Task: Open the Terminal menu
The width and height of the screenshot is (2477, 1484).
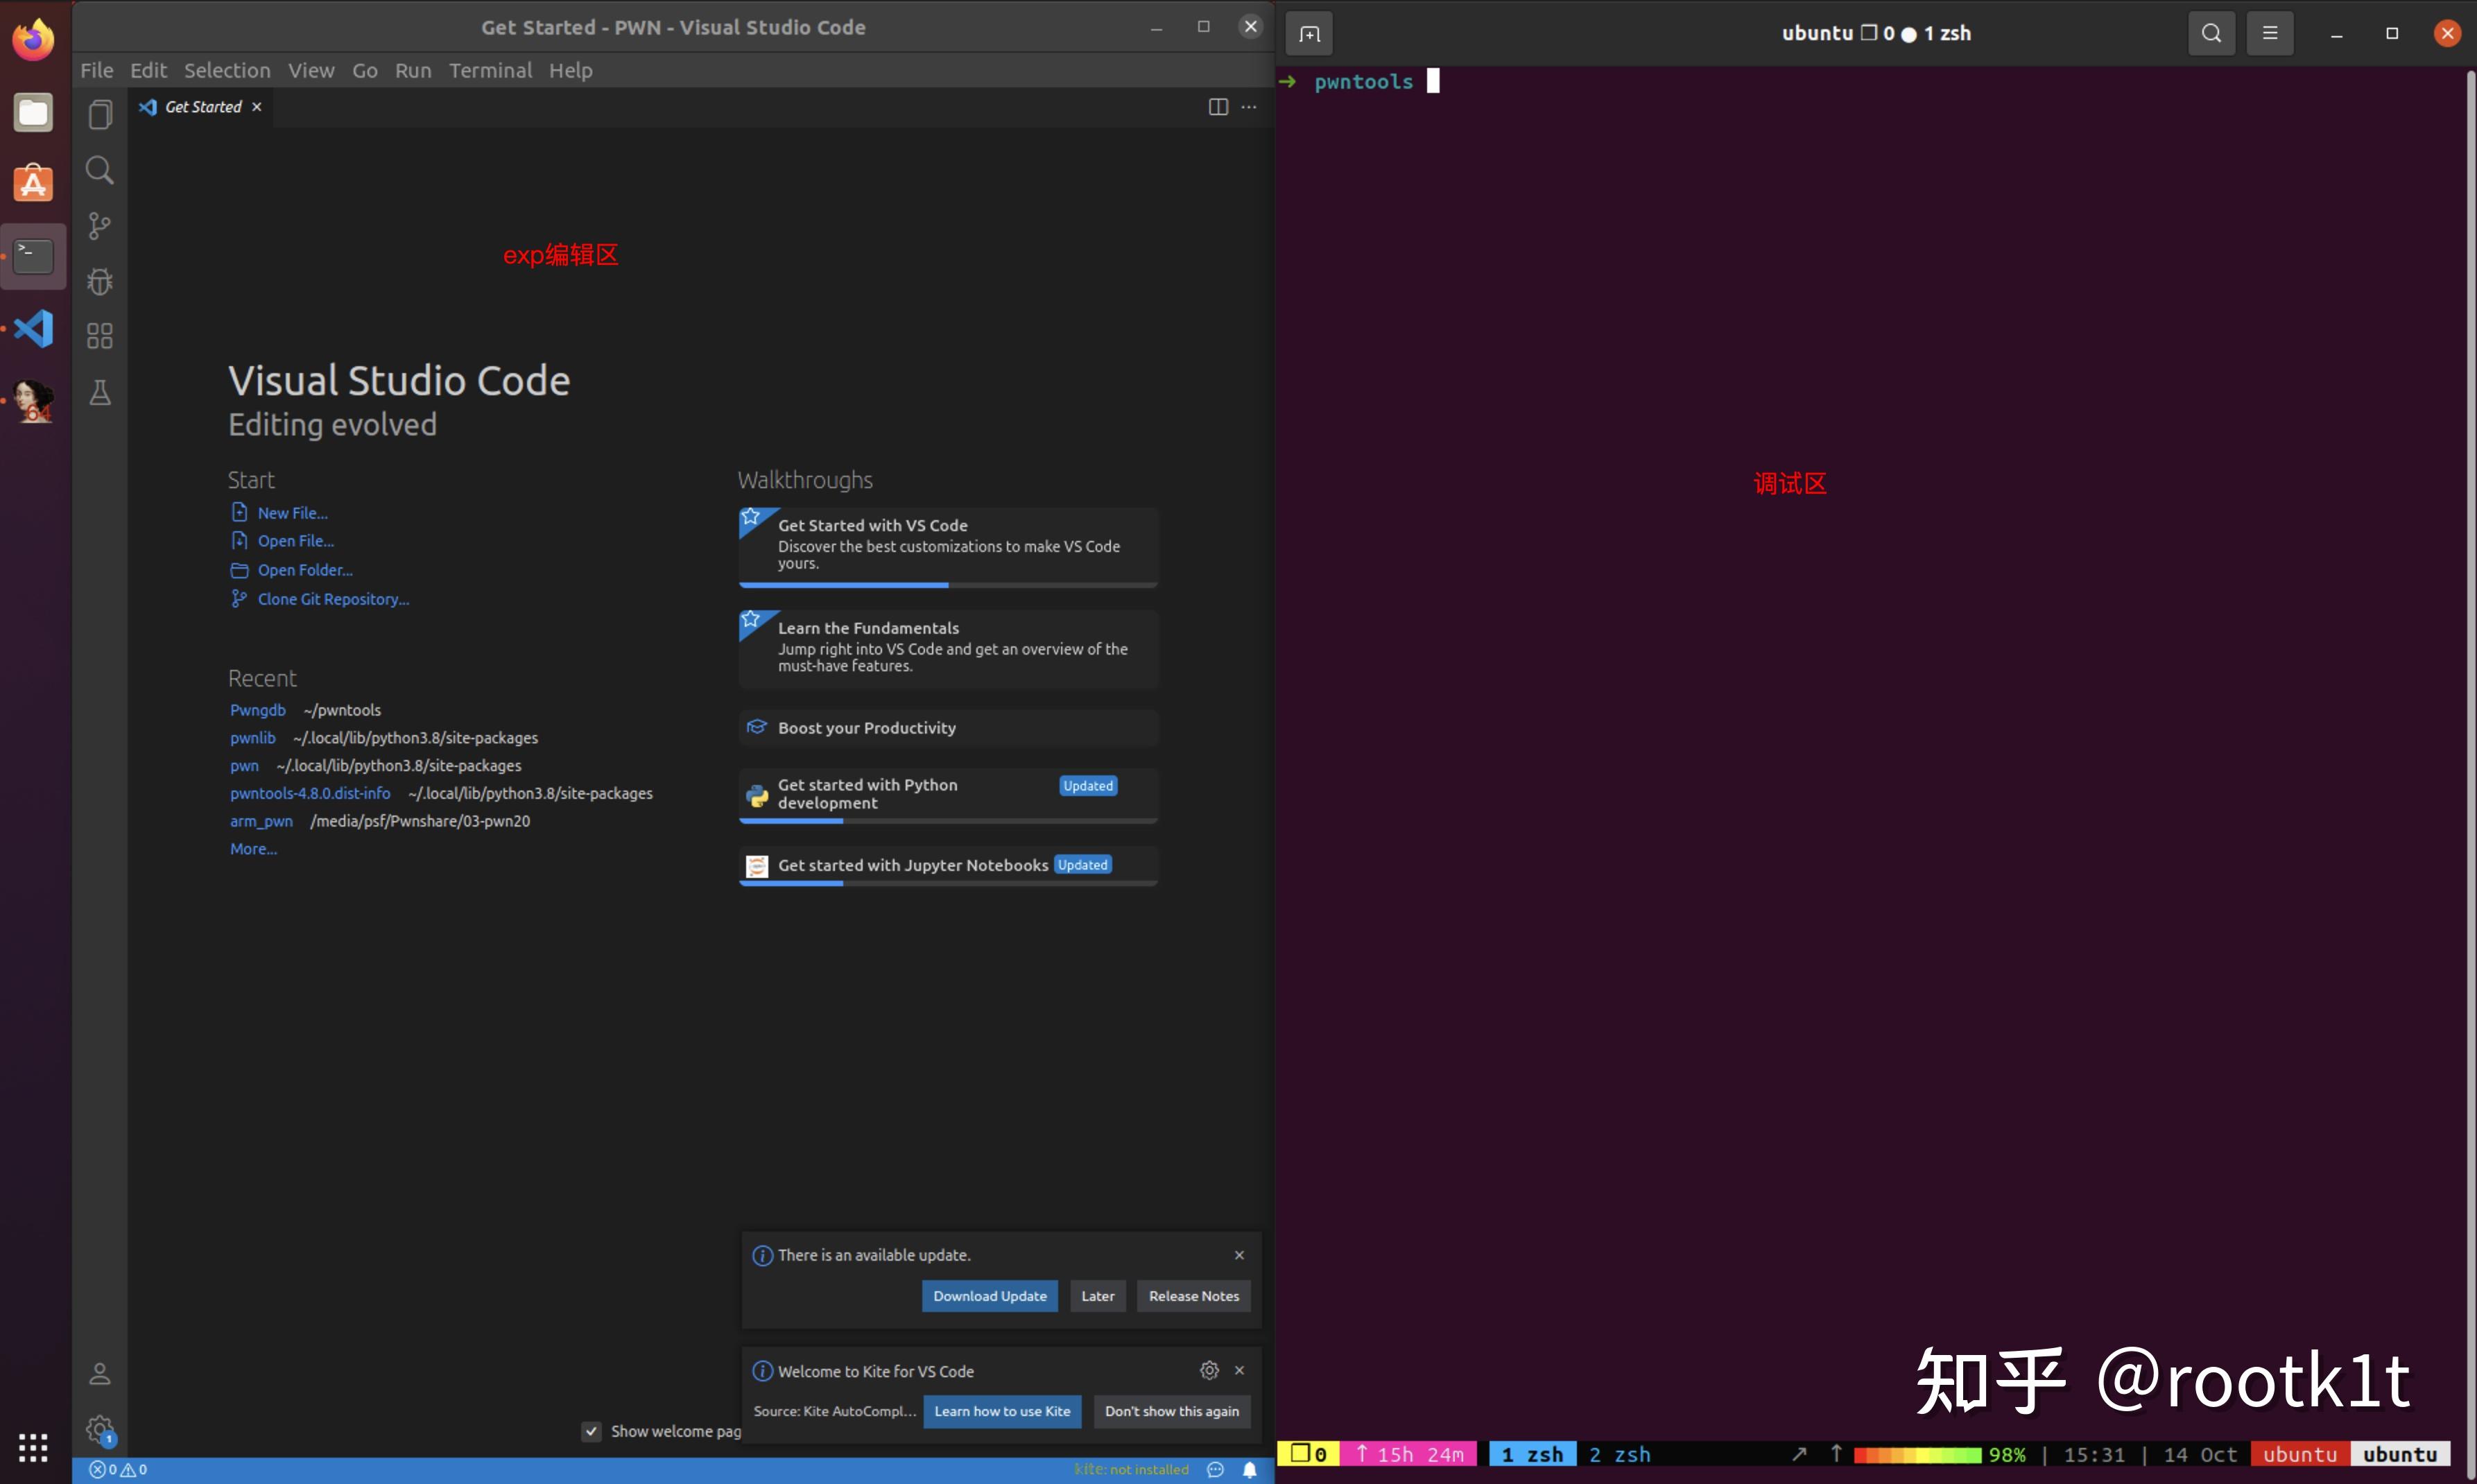Action: point(491,70)
